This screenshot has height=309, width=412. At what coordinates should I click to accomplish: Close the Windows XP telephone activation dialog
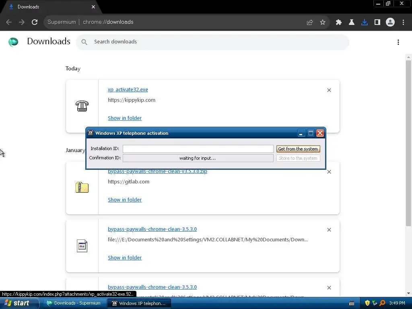point(320,133)
